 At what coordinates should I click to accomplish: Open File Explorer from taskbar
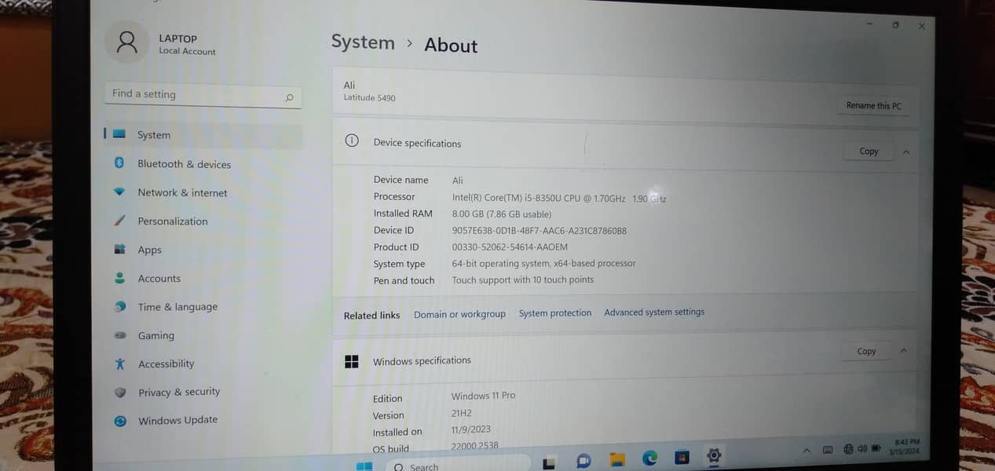click(x=617, y=458)
